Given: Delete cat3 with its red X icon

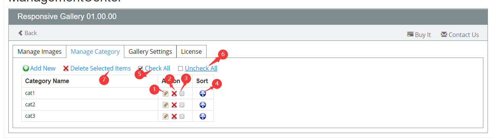Looking at the screenshot, I should pos(174,116).
